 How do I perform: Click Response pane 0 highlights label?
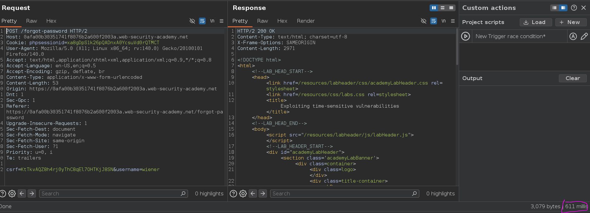click(x=440, y=193)
